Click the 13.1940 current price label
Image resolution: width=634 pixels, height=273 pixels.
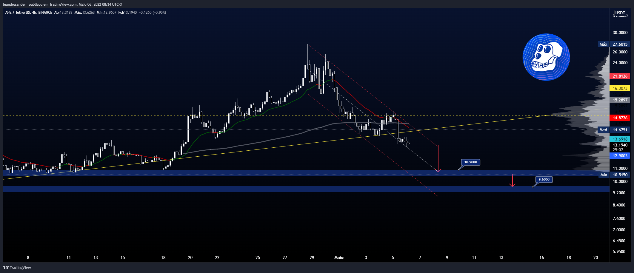click(x=620, y=145)
